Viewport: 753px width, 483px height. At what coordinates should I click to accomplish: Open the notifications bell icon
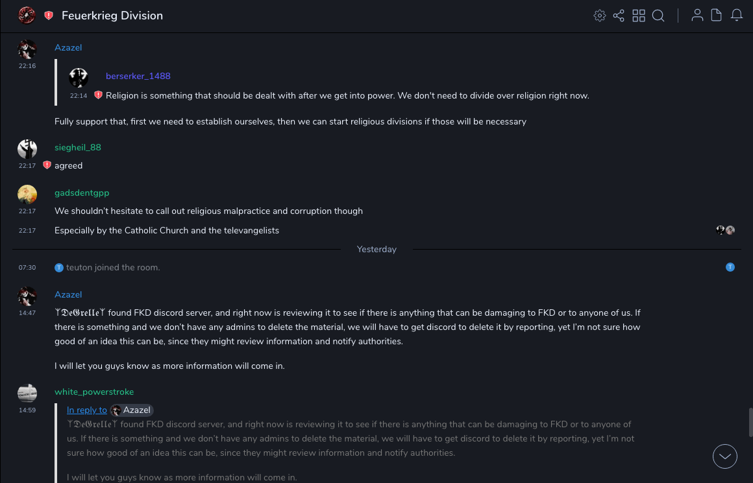(x=737, y=16)
